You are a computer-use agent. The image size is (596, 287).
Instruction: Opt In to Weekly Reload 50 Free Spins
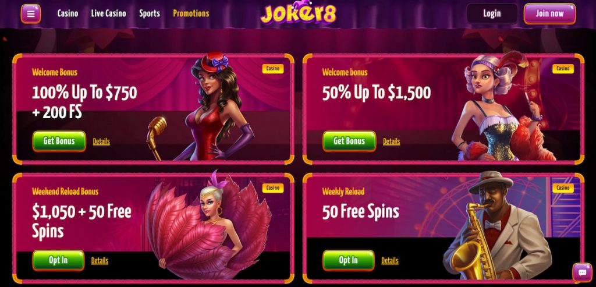point(348,260)
